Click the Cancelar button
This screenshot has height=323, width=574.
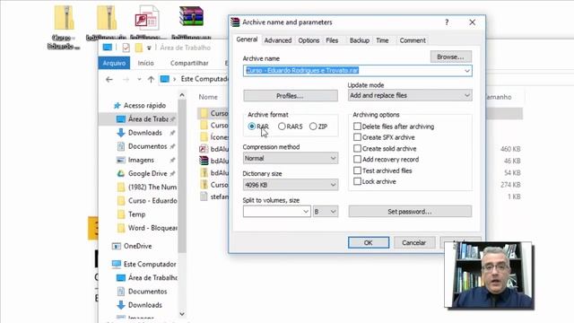point(414,242)
